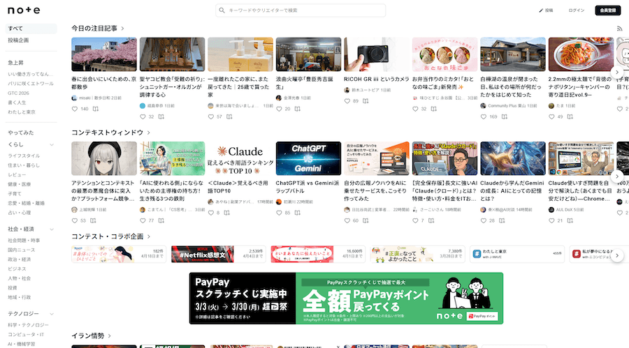The width and height of the screenshot is (629, 348).
Task: Like the ChatGPT vs Gemini rap battle article
Action: [280, 212]
